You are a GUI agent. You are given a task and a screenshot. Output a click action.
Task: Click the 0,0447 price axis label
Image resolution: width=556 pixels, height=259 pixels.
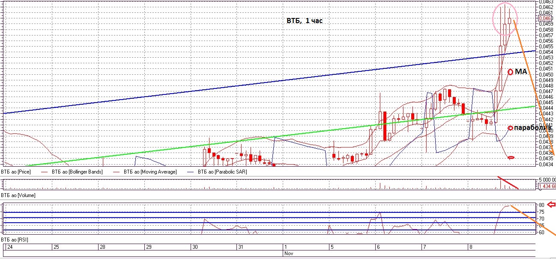pos(546,91)
